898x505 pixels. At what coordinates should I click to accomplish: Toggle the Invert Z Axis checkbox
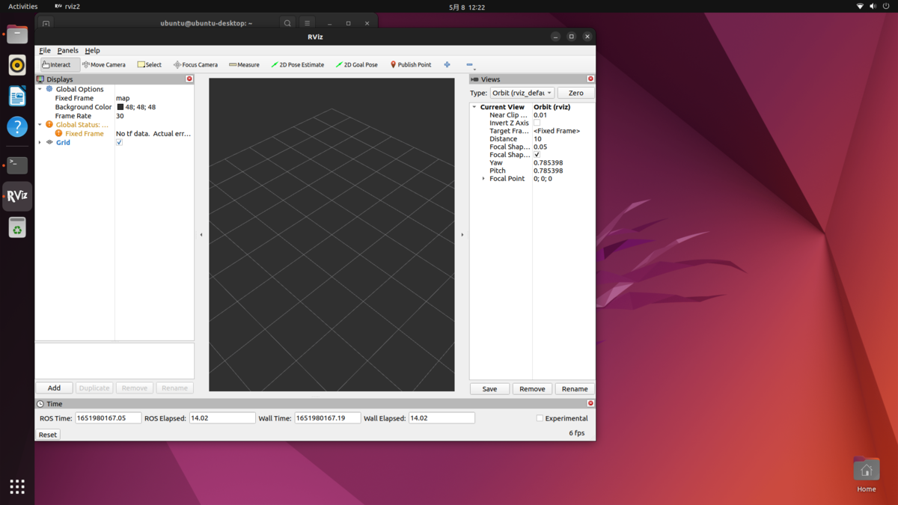point(537,123)
